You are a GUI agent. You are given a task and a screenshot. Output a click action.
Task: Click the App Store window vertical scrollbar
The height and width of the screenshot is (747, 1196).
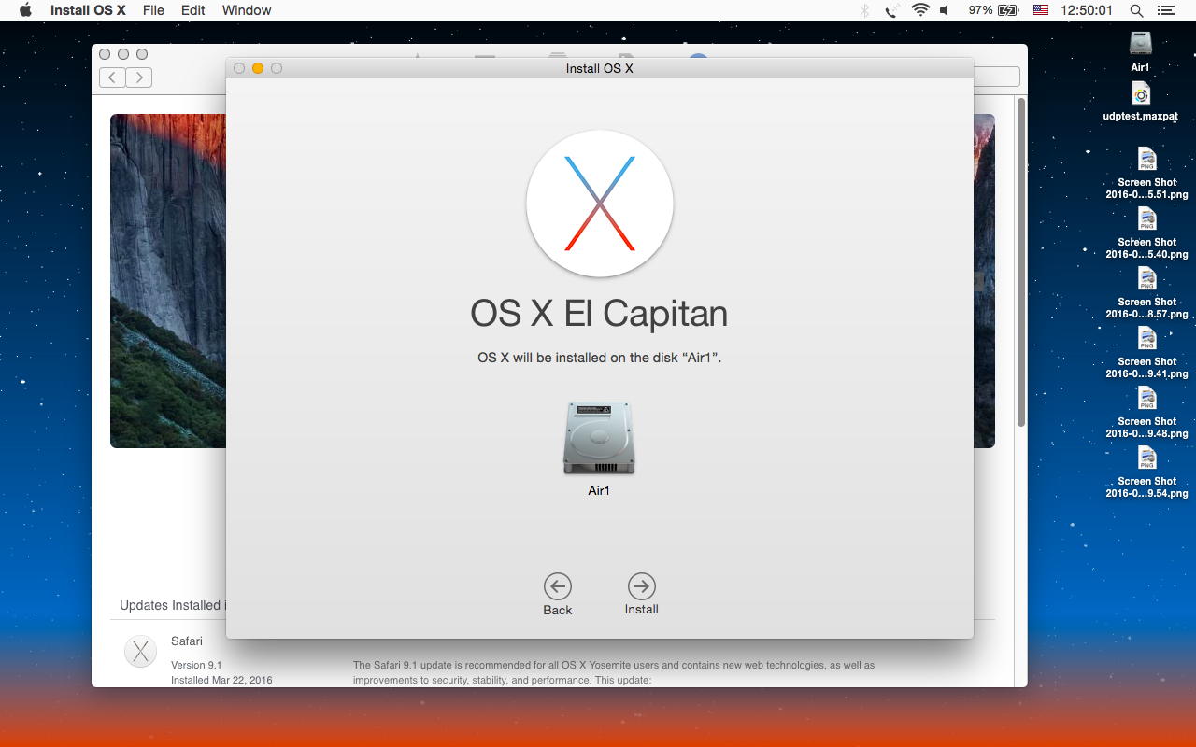coord(1021,261)
